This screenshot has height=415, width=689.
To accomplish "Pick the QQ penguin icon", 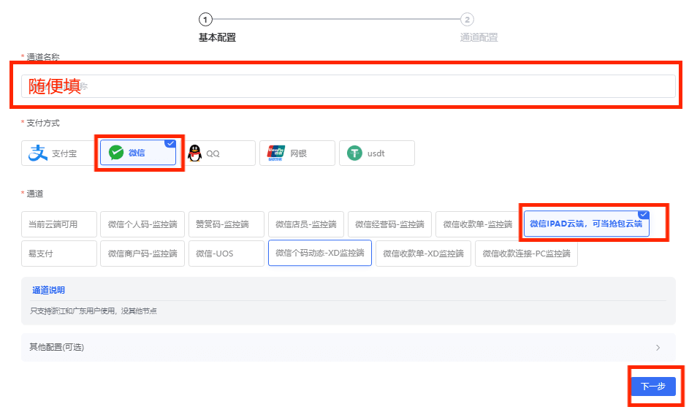I will pyautogui.click(x=194, y=153).
